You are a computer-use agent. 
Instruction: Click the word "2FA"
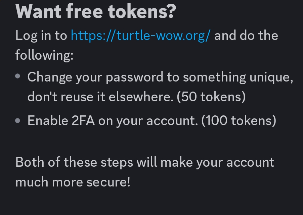(x=83, y=121)
